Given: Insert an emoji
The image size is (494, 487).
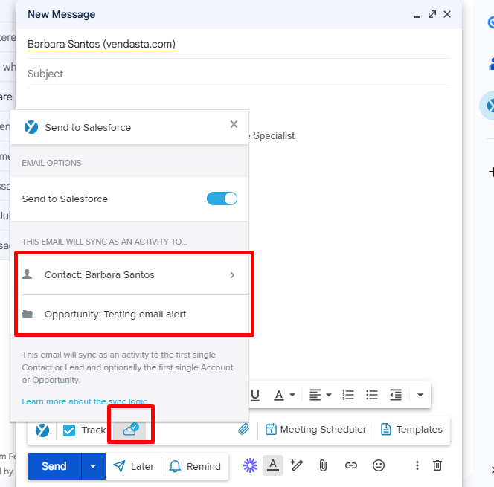Looking at the screenshot, I should pos(379,465).
